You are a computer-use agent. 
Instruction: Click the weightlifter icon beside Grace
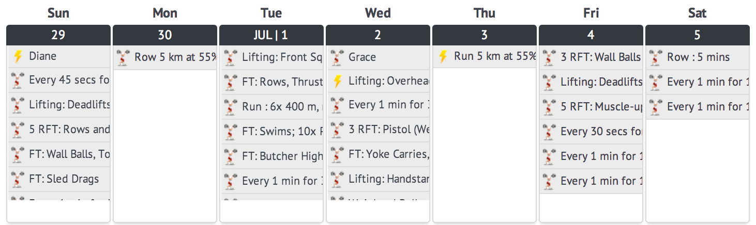coord(337,57)
